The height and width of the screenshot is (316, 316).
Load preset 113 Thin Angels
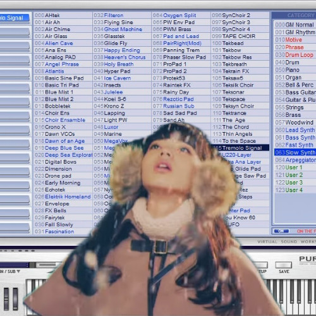point(240,134)
